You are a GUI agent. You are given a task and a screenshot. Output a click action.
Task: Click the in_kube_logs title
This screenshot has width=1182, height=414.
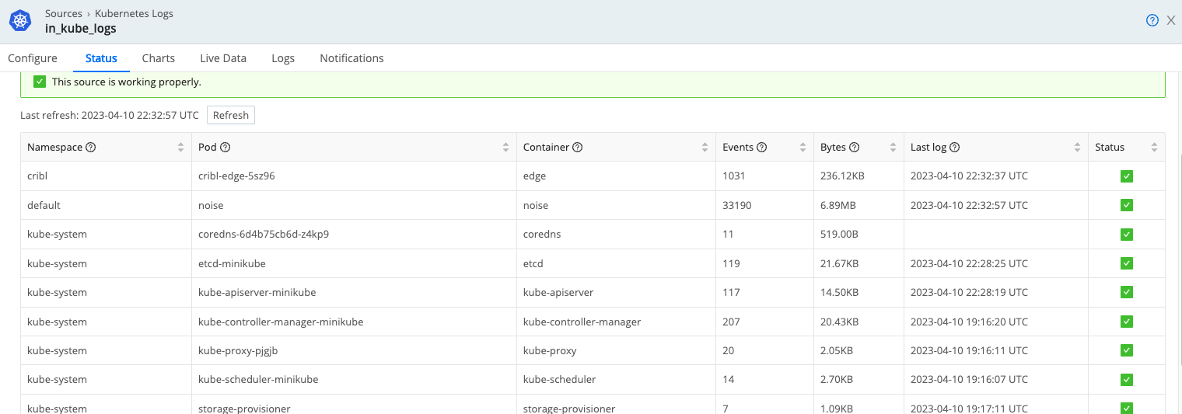pos(81,30)
